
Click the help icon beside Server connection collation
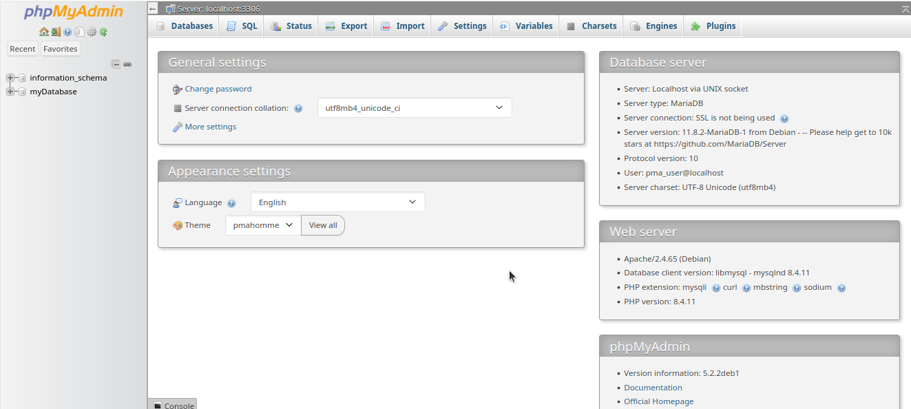tap(298, 109)
